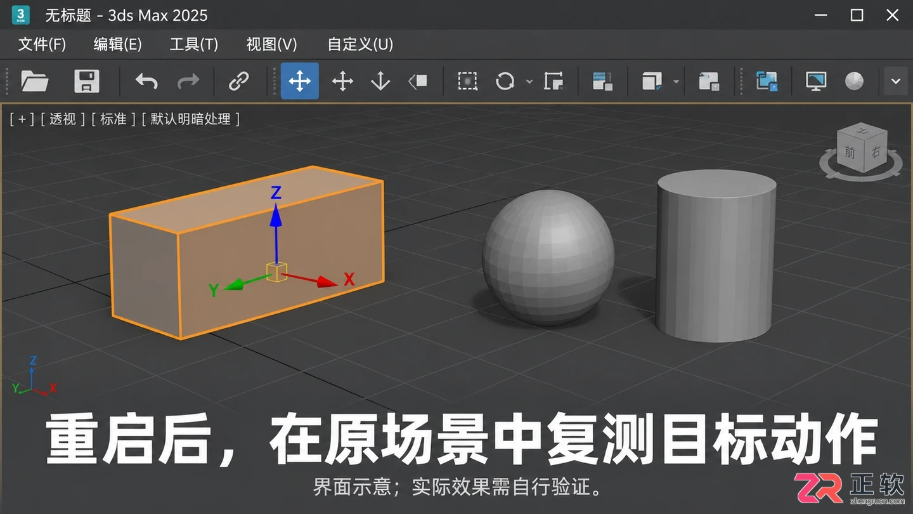
Task: Open the 编辑(E) menu
Action: [x=118, y=44]
